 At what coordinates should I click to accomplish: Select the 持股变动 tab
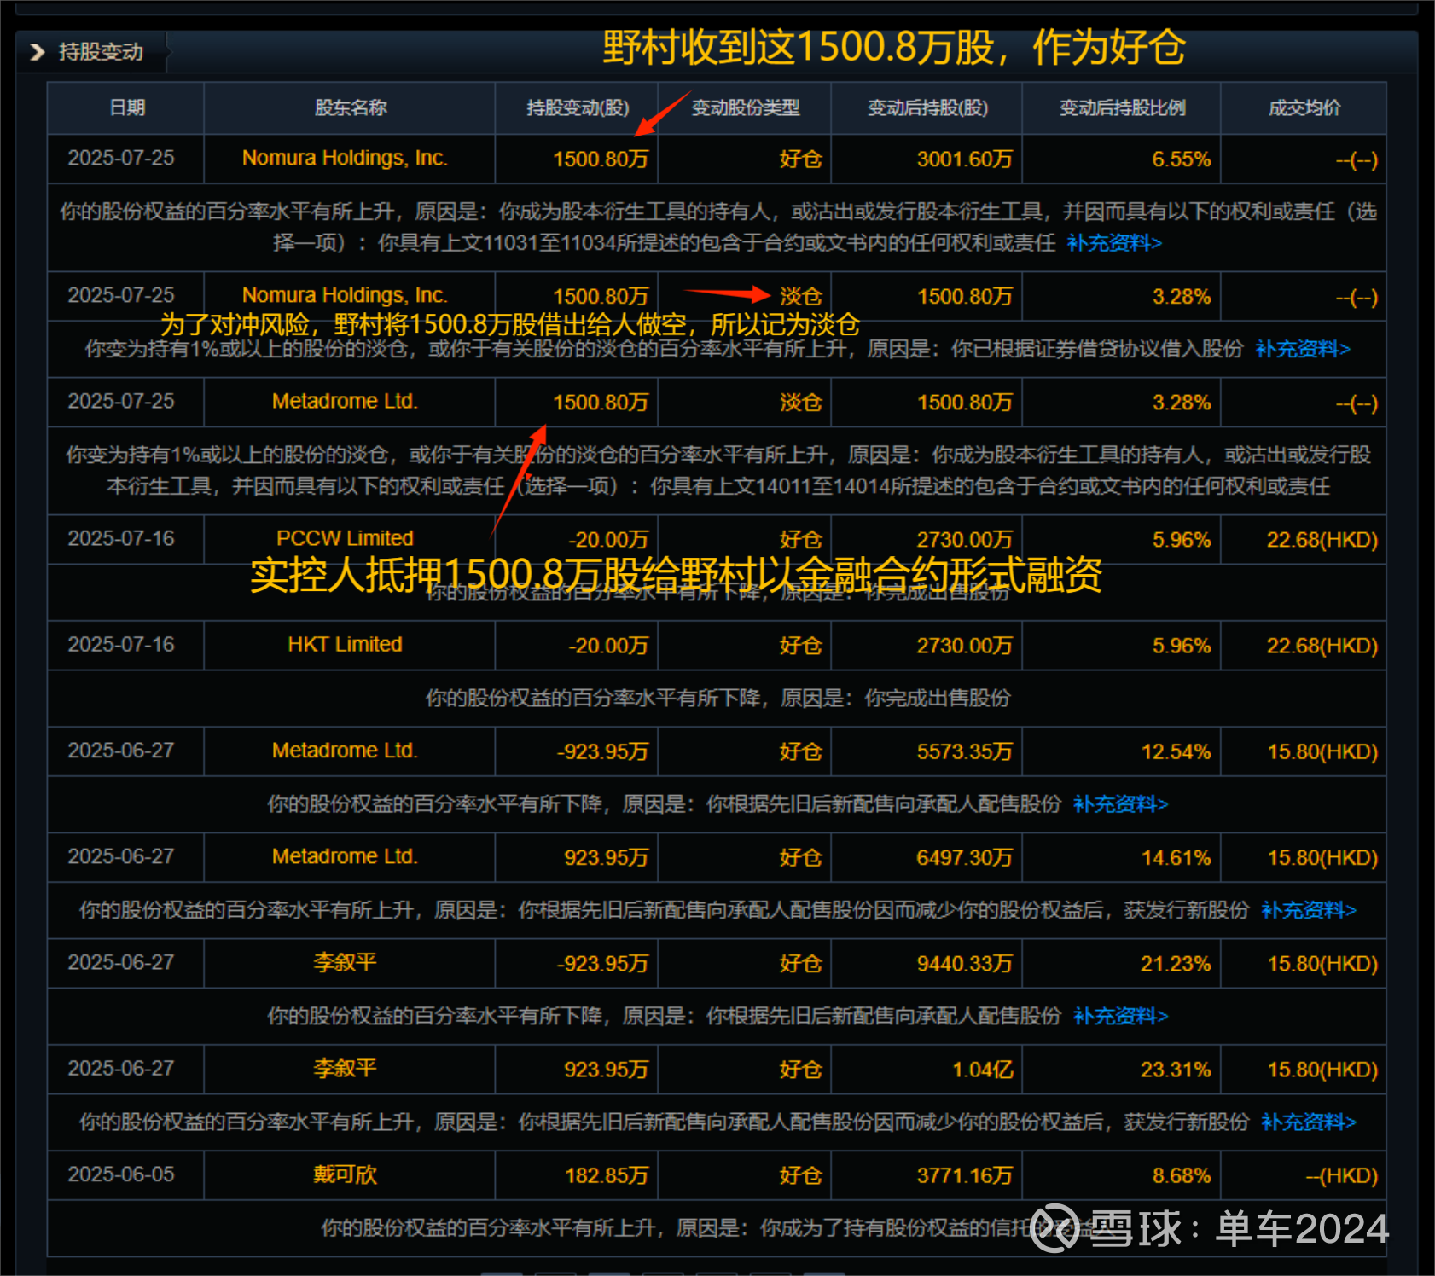101,52
